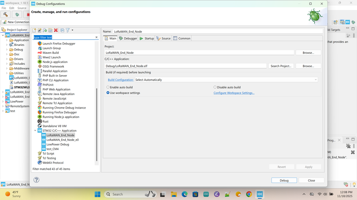The image size is (357, 200).
Task: Select Launch Firefox Debugger configuration type
Action: (59, 43)
